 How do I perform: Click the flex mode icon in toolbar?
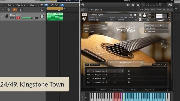[x=57, y=5]
